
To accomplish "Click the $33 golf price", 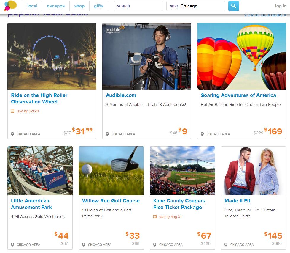I will click(133, 235).
